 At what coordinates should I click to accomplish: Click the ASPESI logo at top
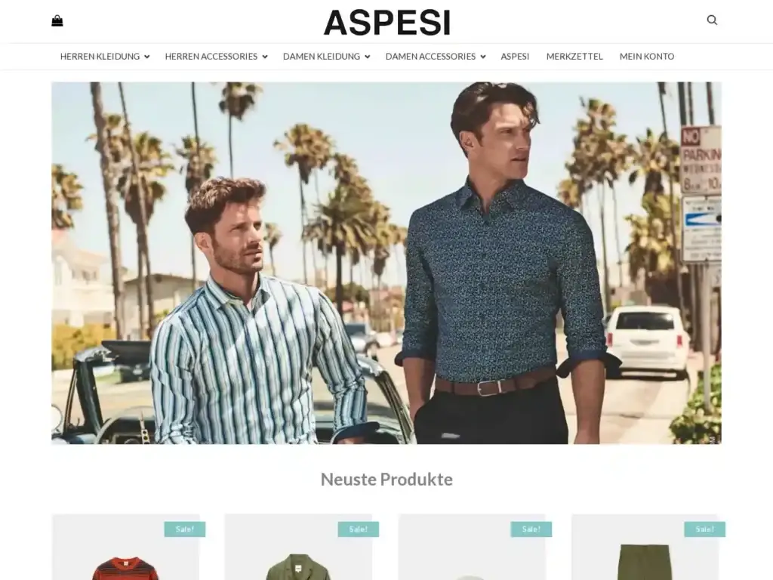click(387, 23)
